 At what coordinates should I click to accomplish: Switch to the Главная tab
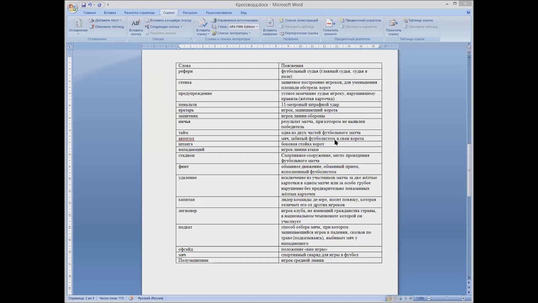click(90, 13)
